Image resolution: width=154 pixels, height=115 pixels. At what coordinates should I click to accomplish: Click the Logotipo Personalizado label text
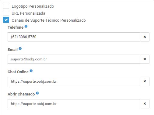coord(33,6)
